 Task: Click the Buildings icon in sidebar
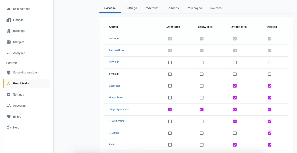pyautogui.click(x=9, y=31)
